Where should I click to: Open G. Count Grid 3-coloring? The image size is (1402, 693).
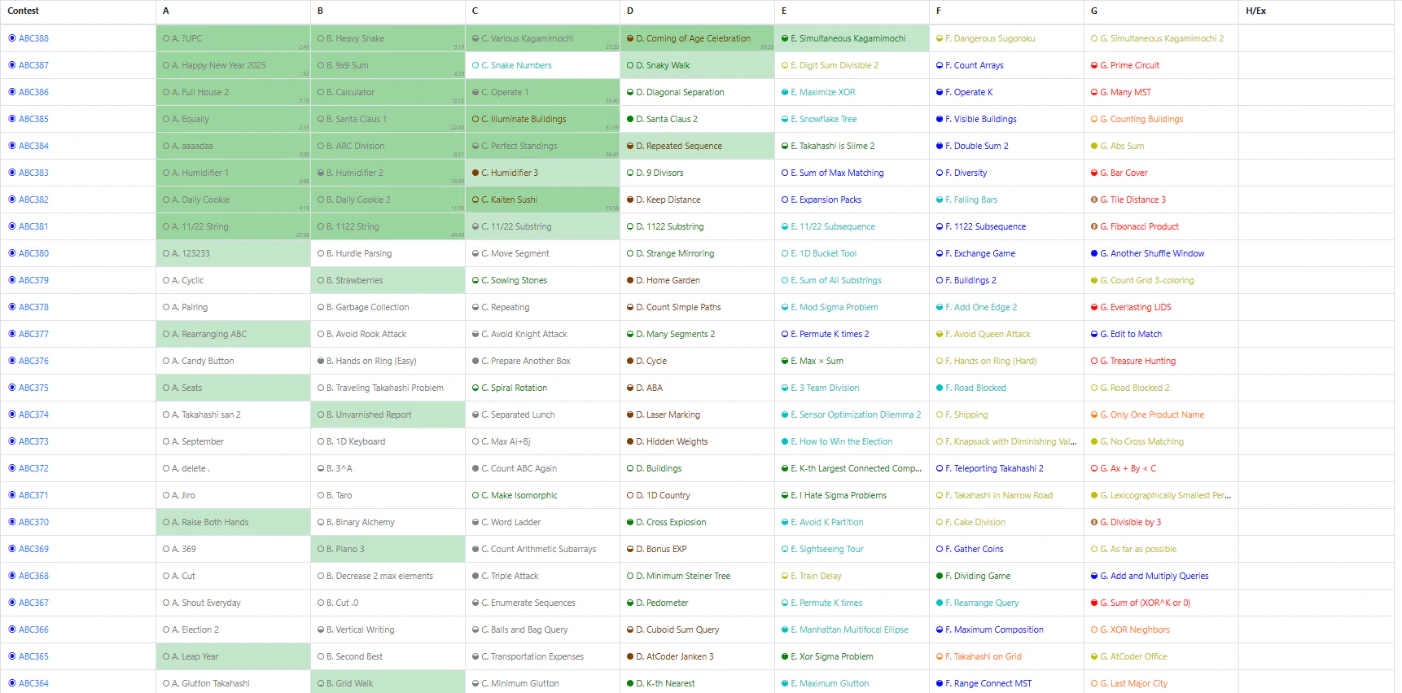coord(1147,280)
